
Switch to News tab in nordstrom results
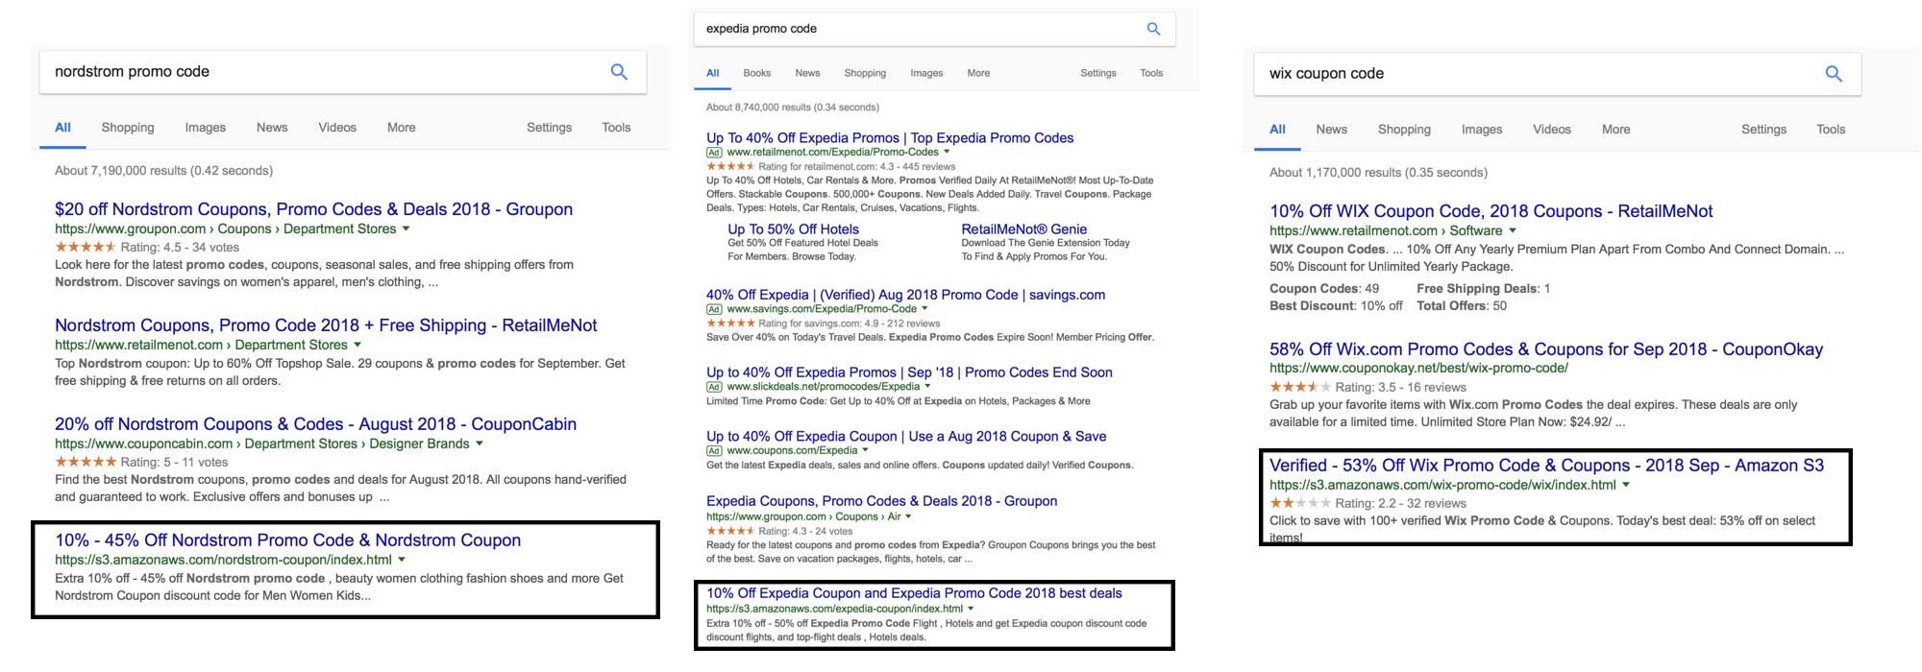pos(272,127)
